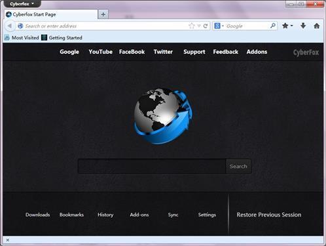Bookmark this page with the star outline

(192, 26)
